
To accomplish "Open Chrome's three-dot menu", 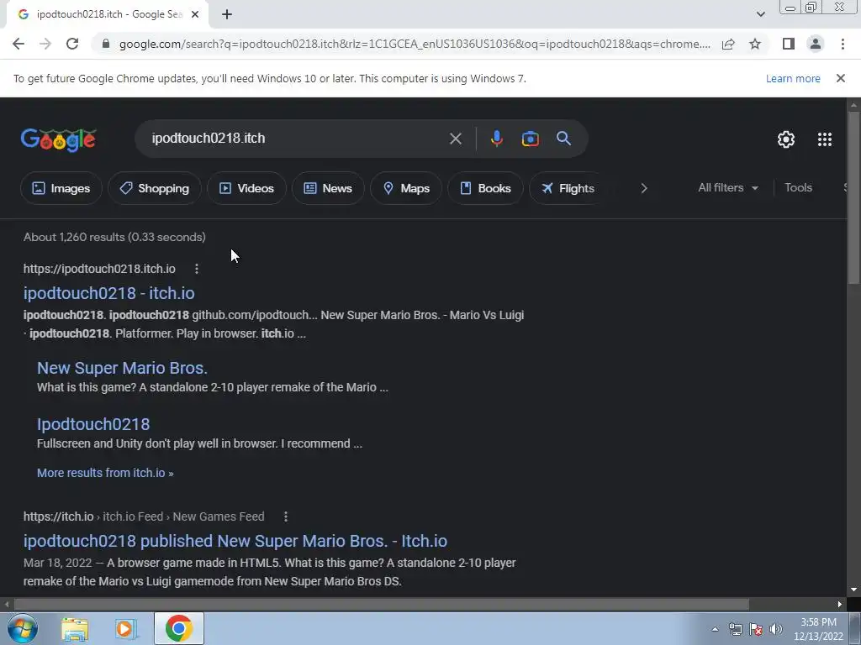I will (x=843, y=44).
